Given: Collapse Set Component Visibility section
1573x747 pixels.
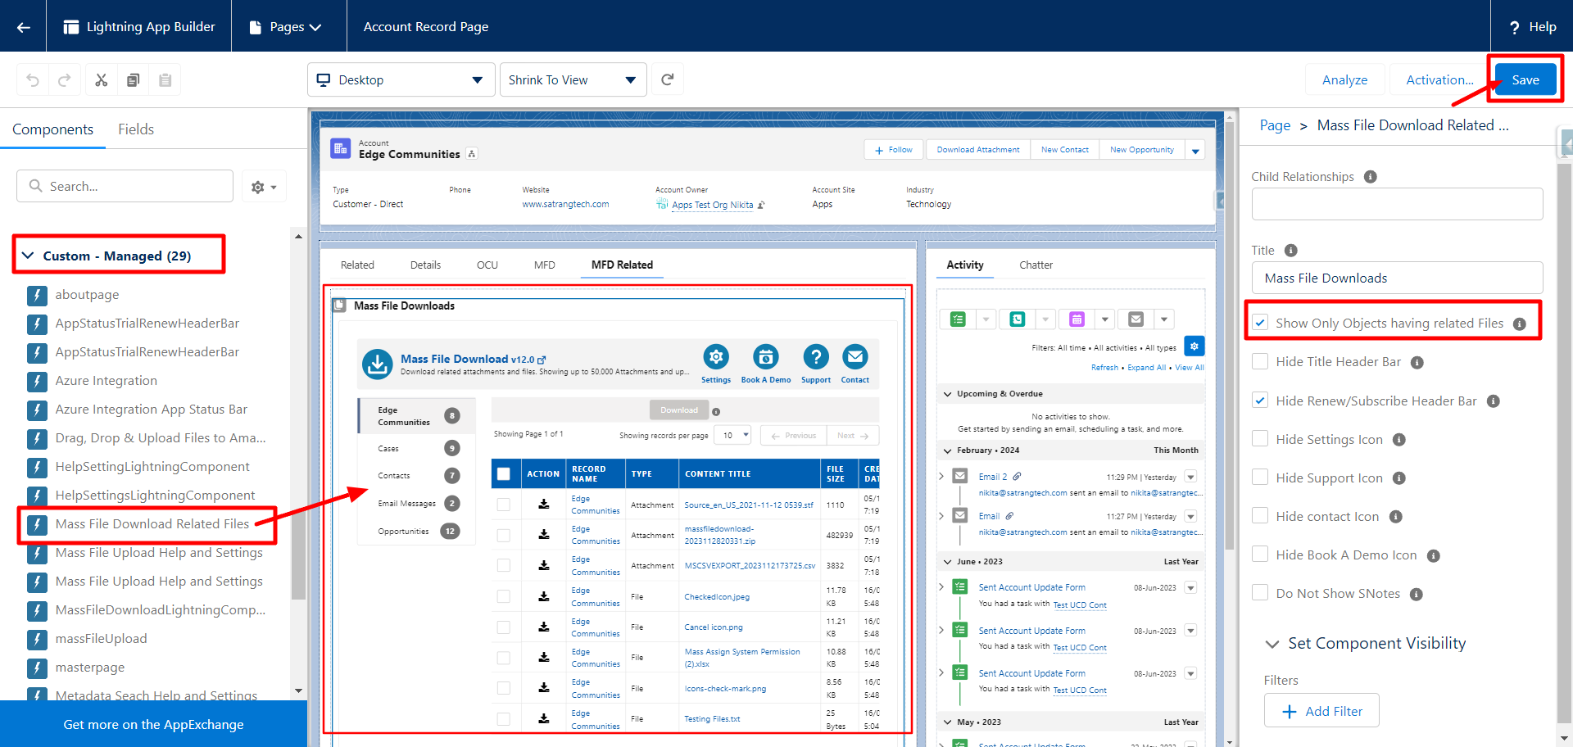Looking at the screenshot, I should (x=1272, y=644).
